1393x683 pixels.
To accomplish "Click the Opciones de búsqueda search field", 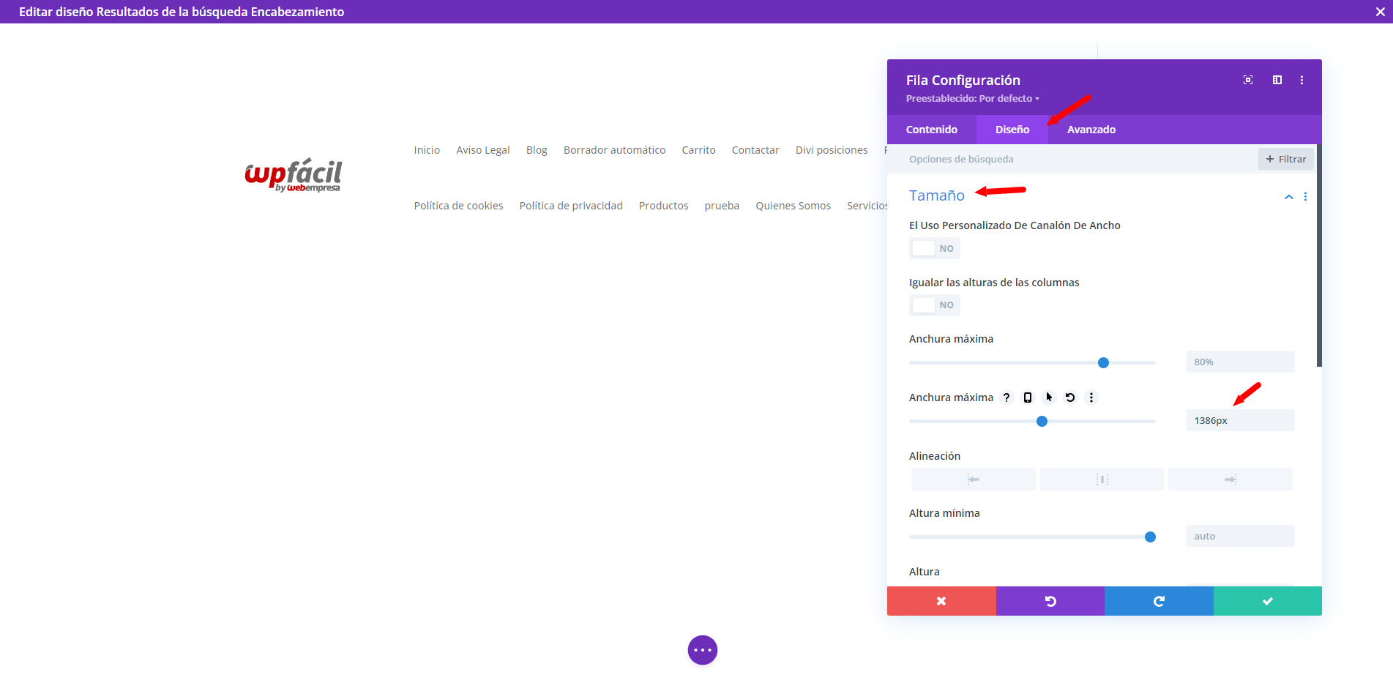I will click(1072, 159).
